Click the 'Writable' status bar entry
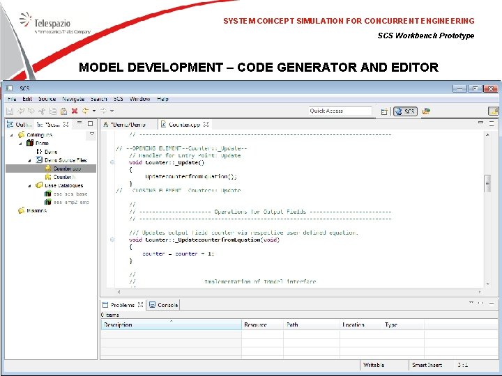This screenshot has height=376, width=502. [x=374, y=365]
